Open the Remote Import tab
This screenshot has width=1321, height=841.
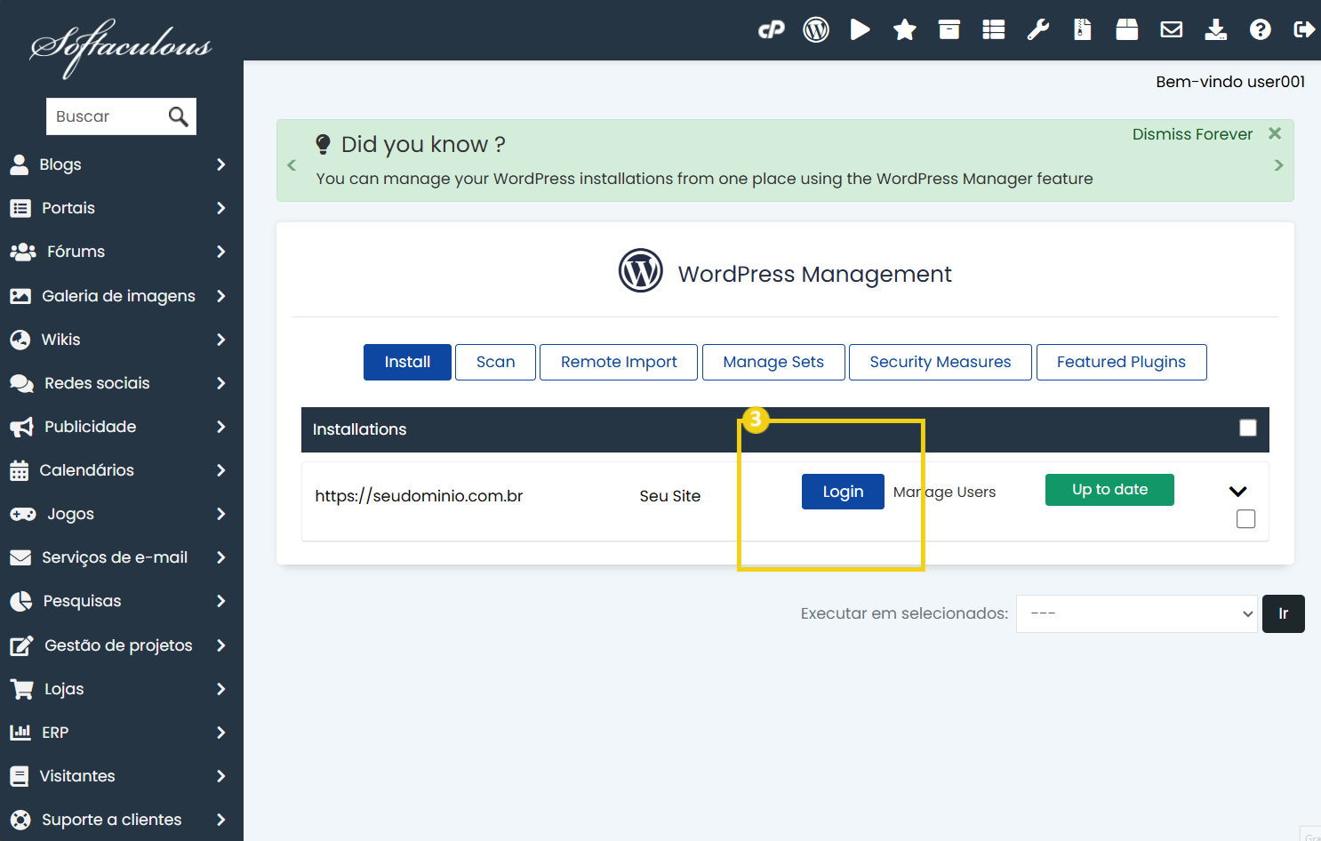tap(619, 362)
